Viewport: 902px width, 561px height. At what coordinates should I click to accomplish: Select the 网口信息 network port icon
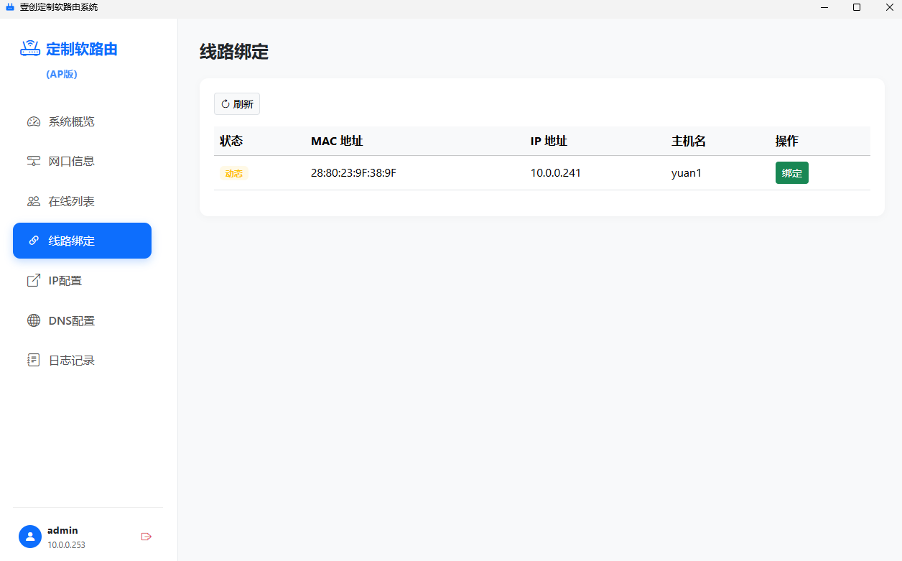coord(34,161)
